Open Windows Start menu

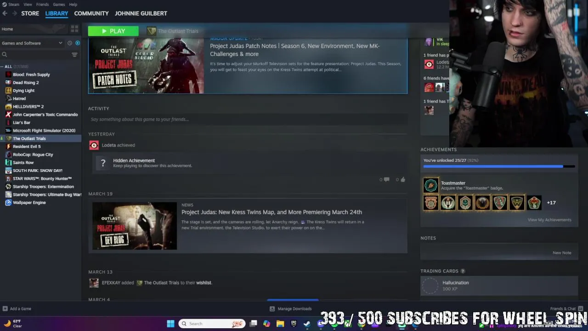(170, 324)
